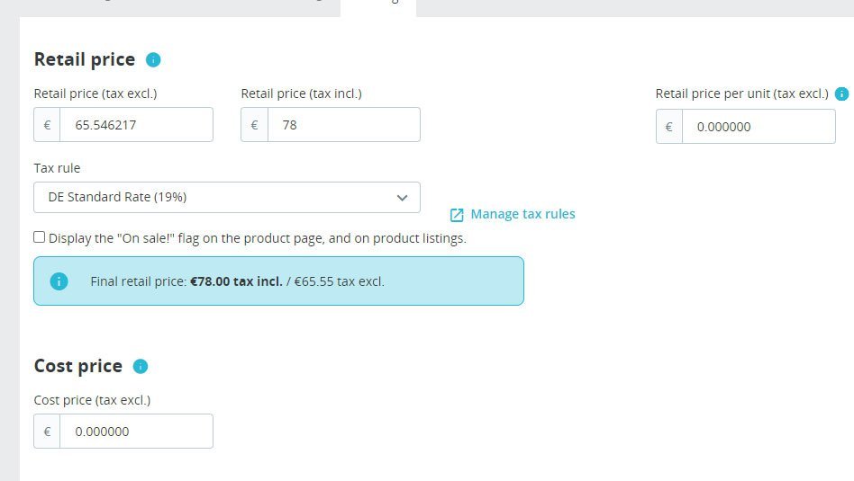Enable the "On sale!" flag checkbox
The height and width of the screenshot is (481, 854).
40,237
